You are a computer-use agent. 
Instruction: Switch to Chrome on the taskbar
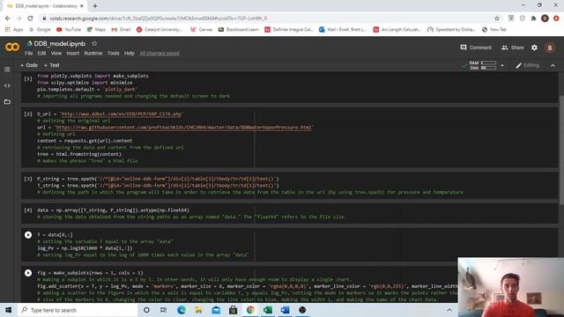tap(250, 310)
